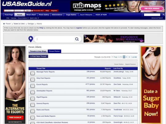Viewport: 166px width, 124px height.
Task: Click the envelope icon for Streetwalker Reports
Action: (x=33, y=92)
